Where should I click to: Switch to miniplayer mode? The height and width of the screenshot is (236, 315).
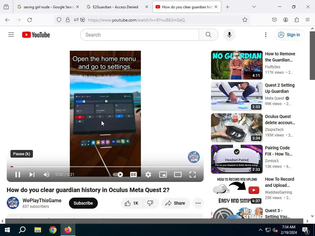[163, 175]
